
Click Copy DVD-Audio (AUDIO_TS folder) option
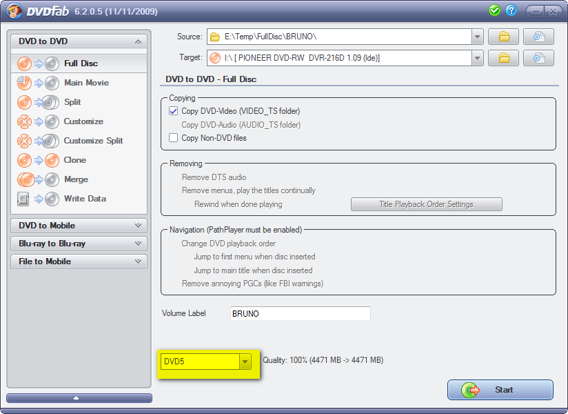[x=241, y=125]
